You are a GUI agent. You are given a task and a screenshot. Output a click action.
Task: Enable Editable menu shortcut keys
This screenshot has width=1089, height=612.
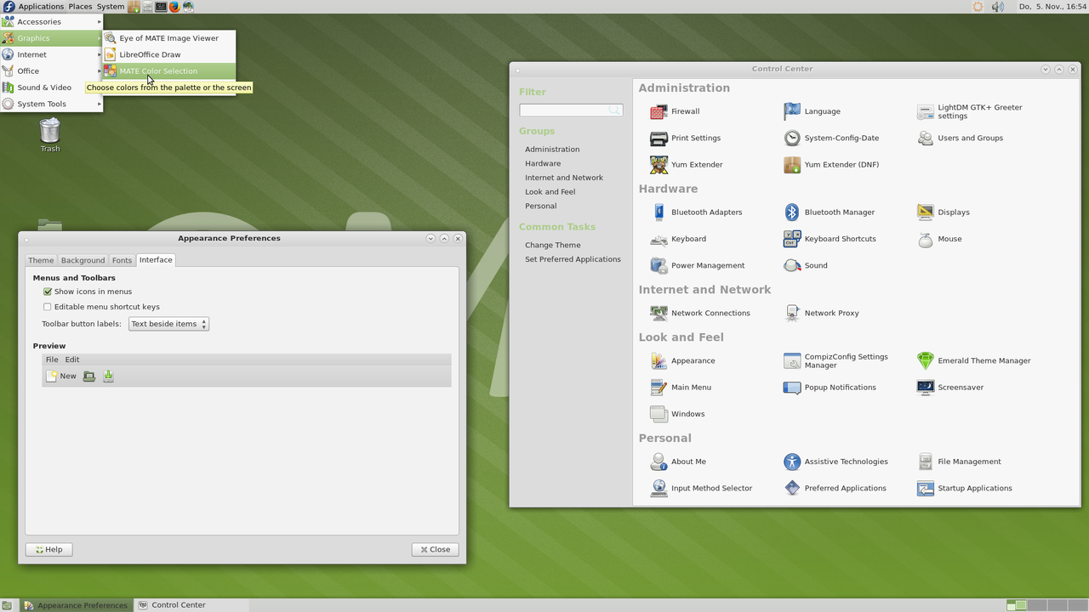click(x=48, y=307)
